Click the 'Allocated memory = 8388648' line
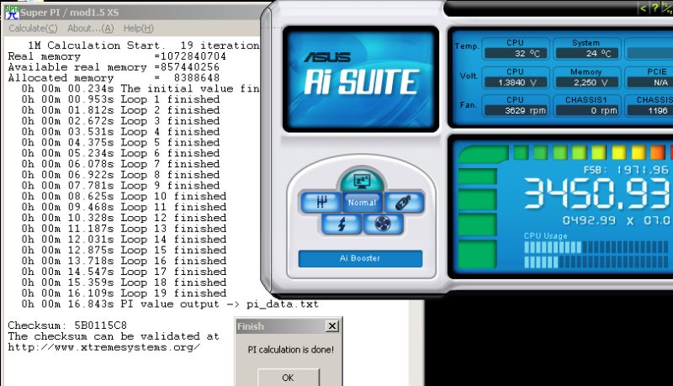The image size is (673, 386). [x=114, y=78]
